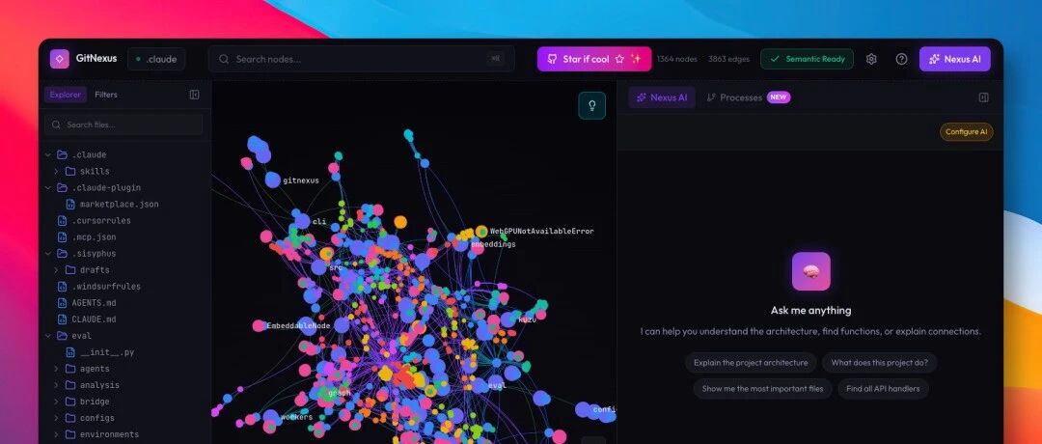Screen dimensions: 1042x444
Task: Click the AGENTS.md file icon
Action: click(x=63, y=303)
